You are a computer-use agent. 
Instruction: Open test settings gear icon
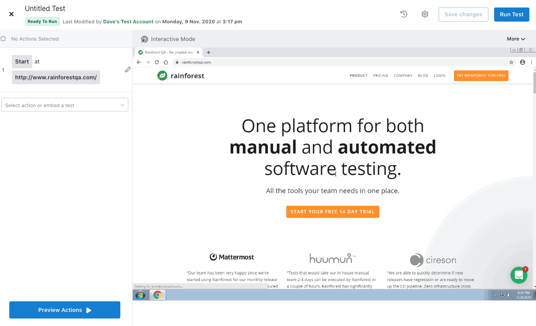pos(425,14)
